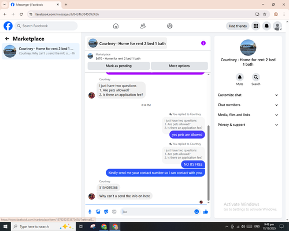Choose a GIF icon in composer

(114, 212)
